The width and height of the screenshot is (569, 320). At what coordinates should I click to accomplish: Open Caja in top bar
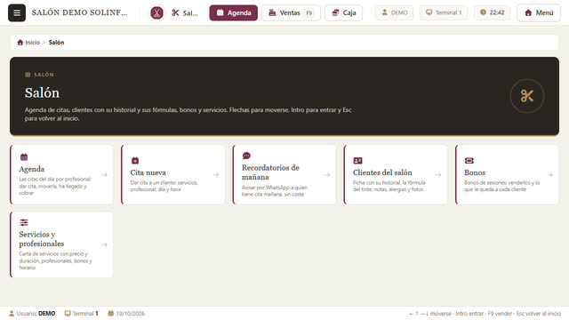pos(343,12)
